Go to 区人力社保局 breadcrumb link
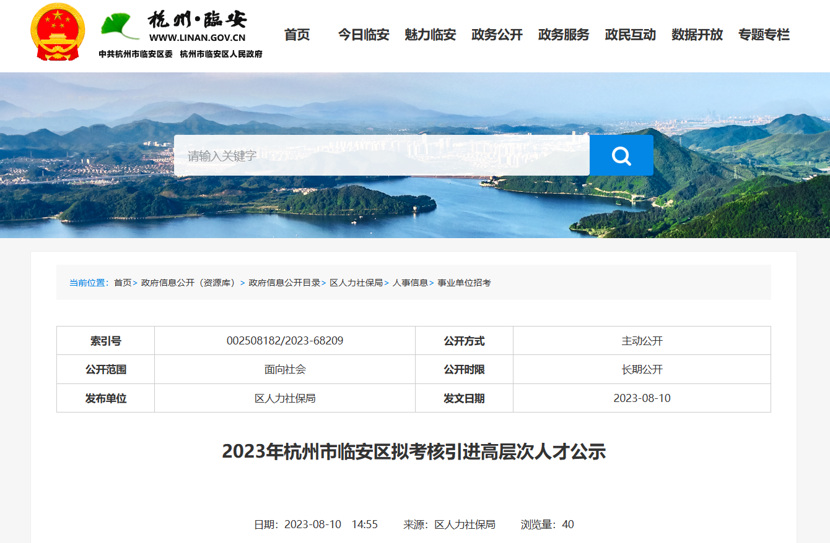The image size is (830, 543). click(356, 283)
